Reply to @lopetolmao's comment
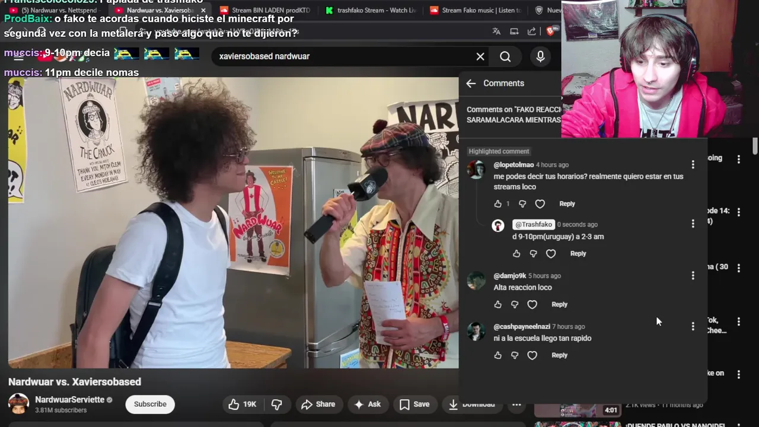Screen dimensions: 759x427 pos(567,204)
